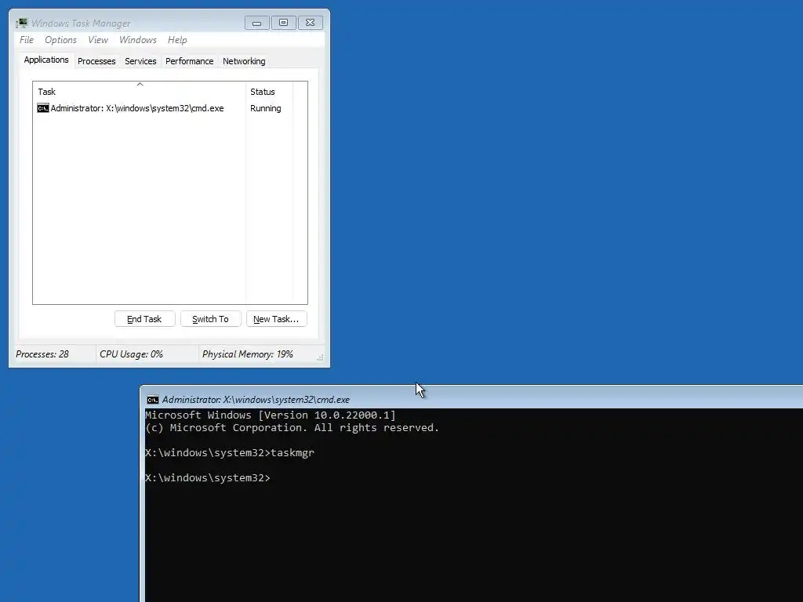Image resolution: width=803 pixels, height=602 pixels.
Task: Click the Running status cell
Action: 265,108
